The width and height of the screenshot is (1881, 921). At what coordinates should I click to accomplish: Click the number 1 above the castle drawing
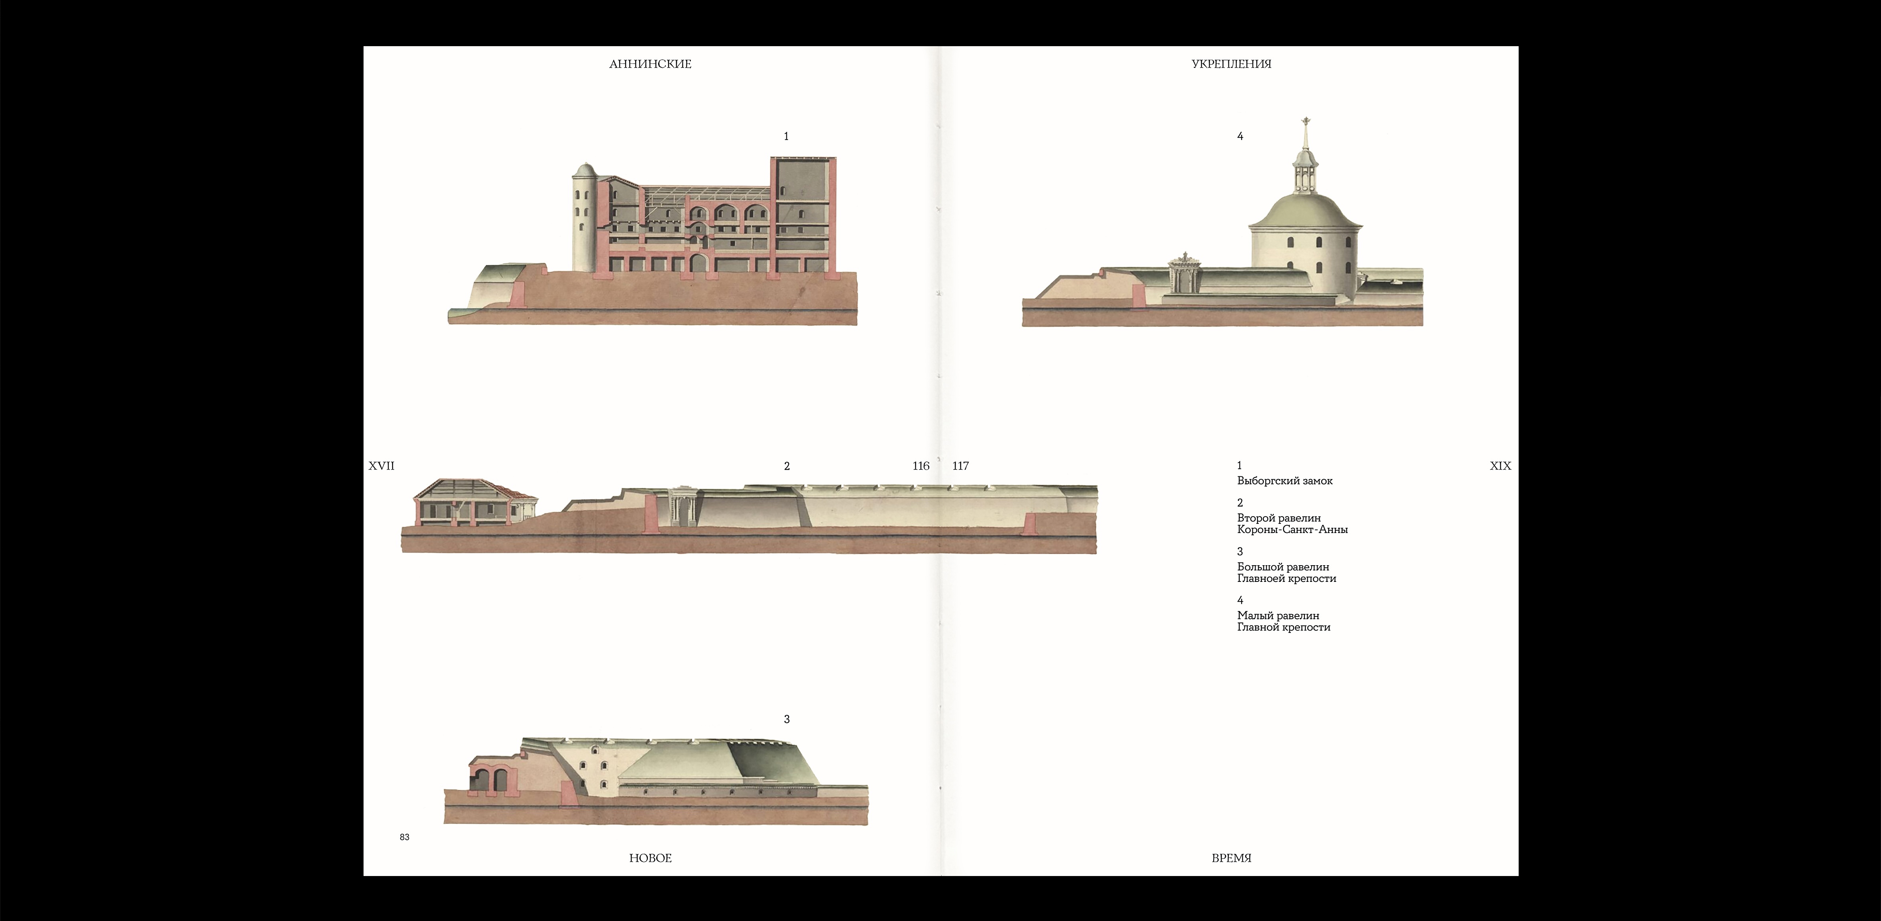786,137
